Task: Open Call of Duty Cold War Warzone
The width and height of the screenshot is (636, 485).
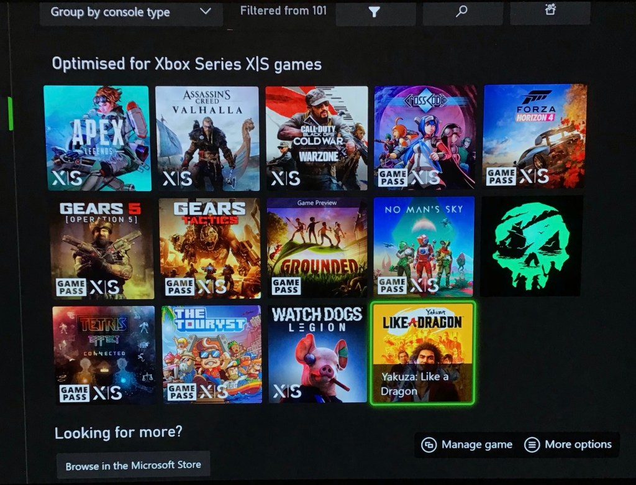Action: [316, 137]
